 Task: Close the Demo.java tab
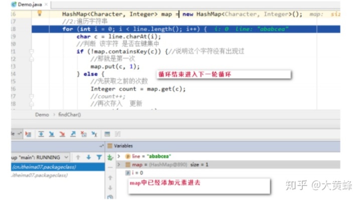tap(46, 5)
